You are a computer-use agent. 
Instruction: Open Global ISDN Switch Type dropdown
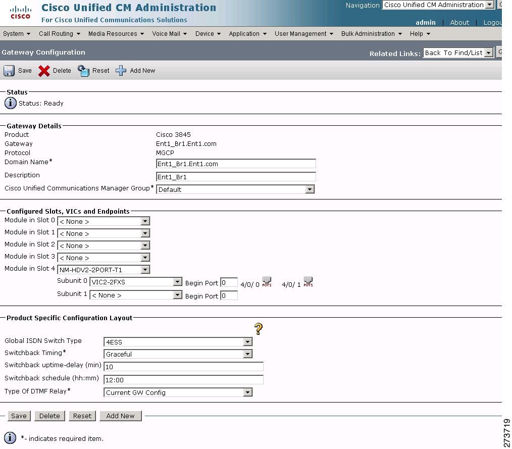178,342
